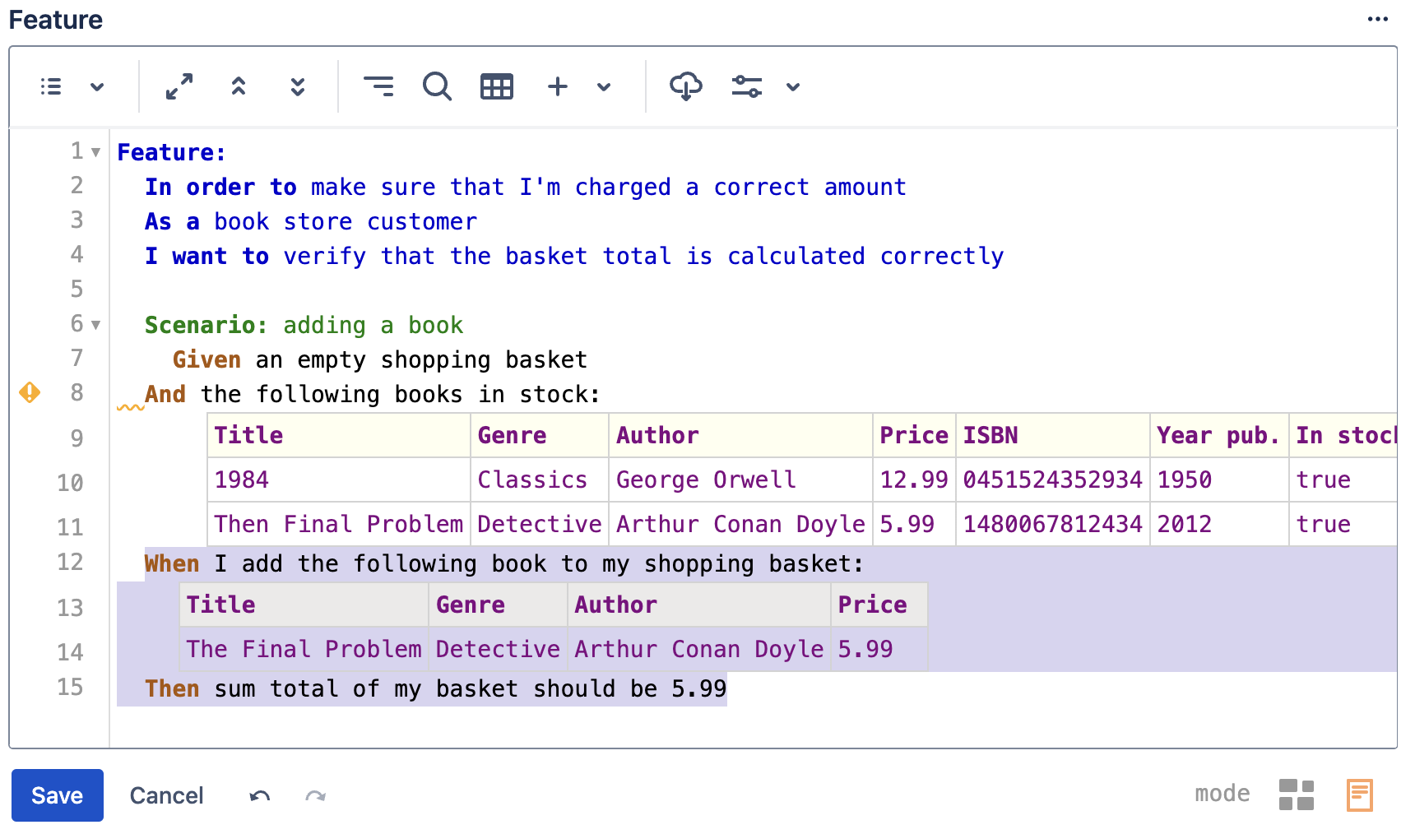Image resolution: width=1415 pixels, height=834 pixels.
Task: Click 'Title' header in stock table
Action: coord(339,435)
